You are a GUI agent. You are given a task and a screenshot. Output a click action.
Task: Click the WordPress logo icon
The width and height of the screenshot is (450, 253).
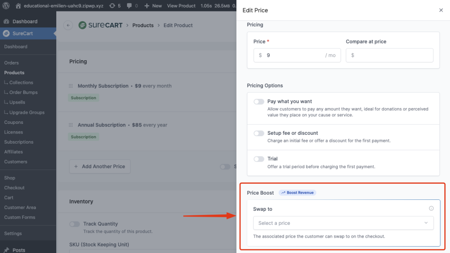(x=6, y=6)
